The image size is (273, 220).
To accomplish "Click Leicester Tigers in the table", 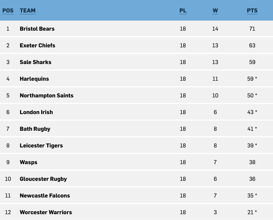I will (41, 146).
